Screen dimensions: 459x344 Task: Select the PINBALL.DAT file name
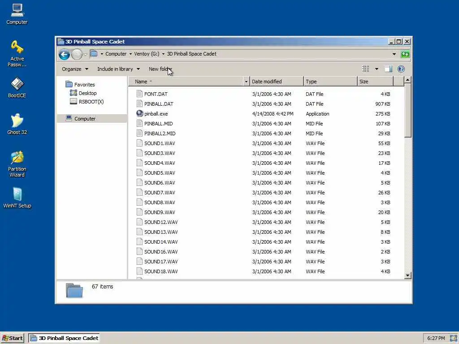coord(159,104)
